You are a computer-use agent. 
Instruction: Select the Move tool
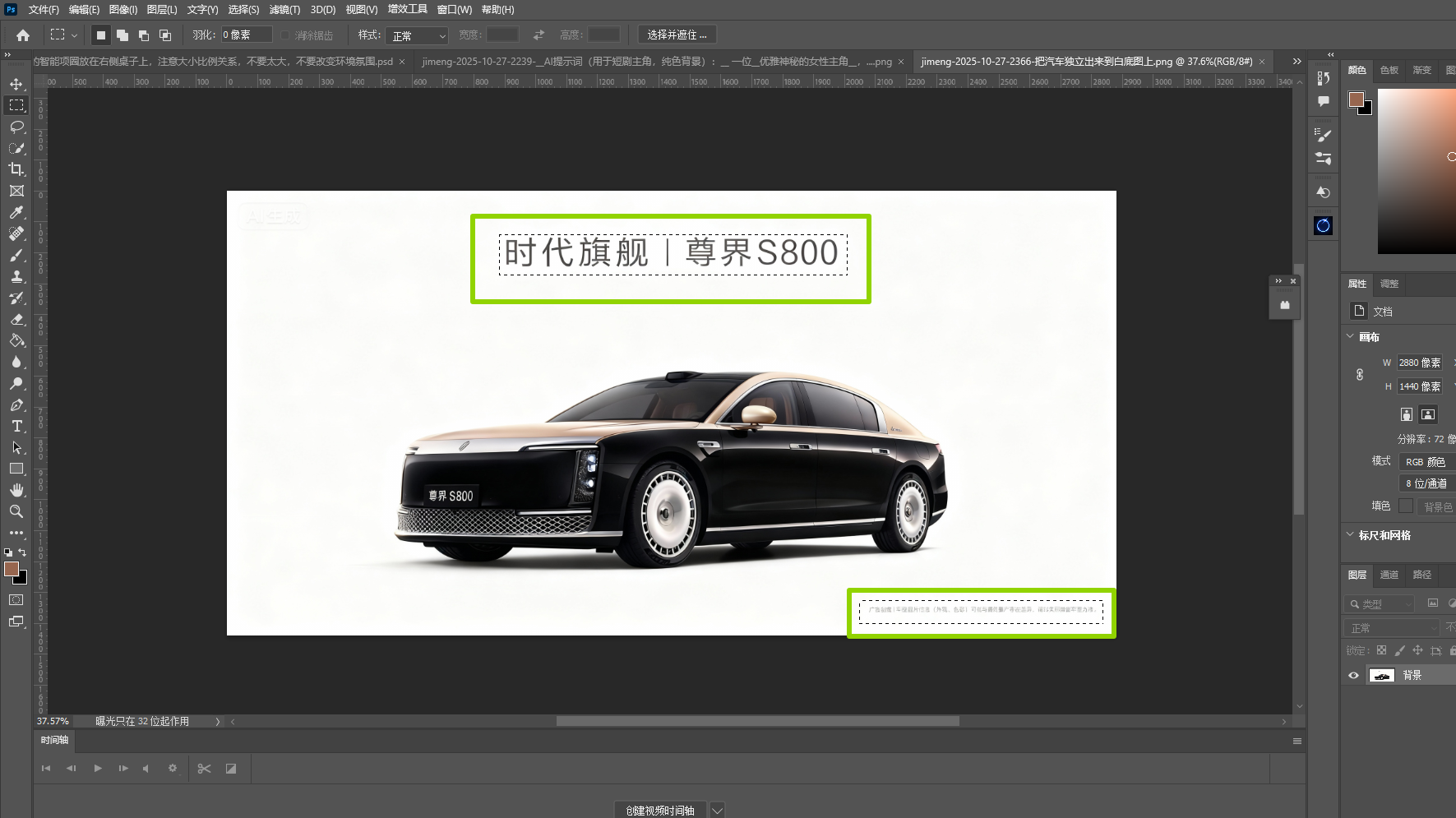coord(16,84)
